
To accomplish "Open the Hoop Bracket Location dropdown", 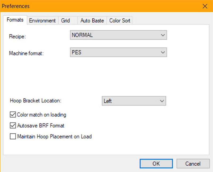I will pyautogui.click(x=134, y=101).
